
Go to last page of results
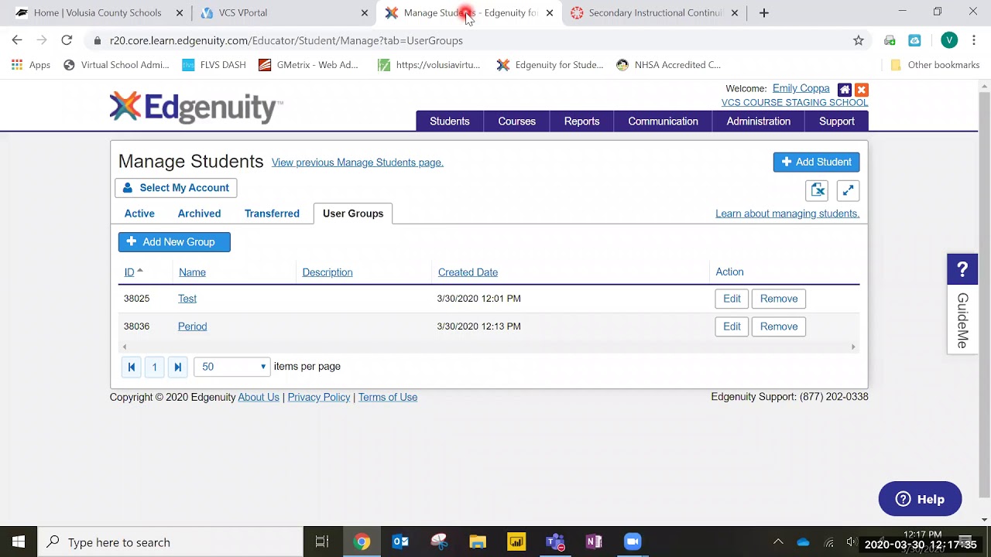click(x=178, y=367)
